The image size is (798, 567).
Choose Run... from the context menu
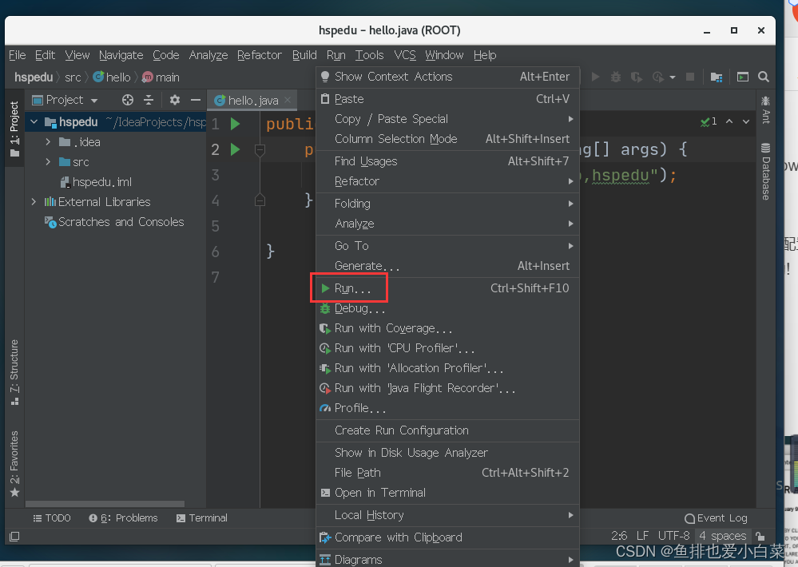447,288
